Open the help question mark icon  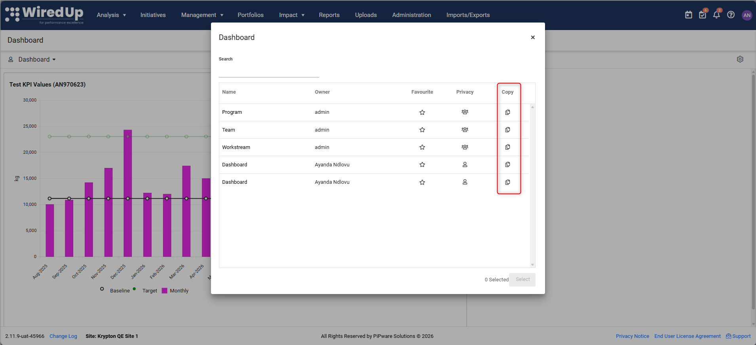click(x=731, y=15)
